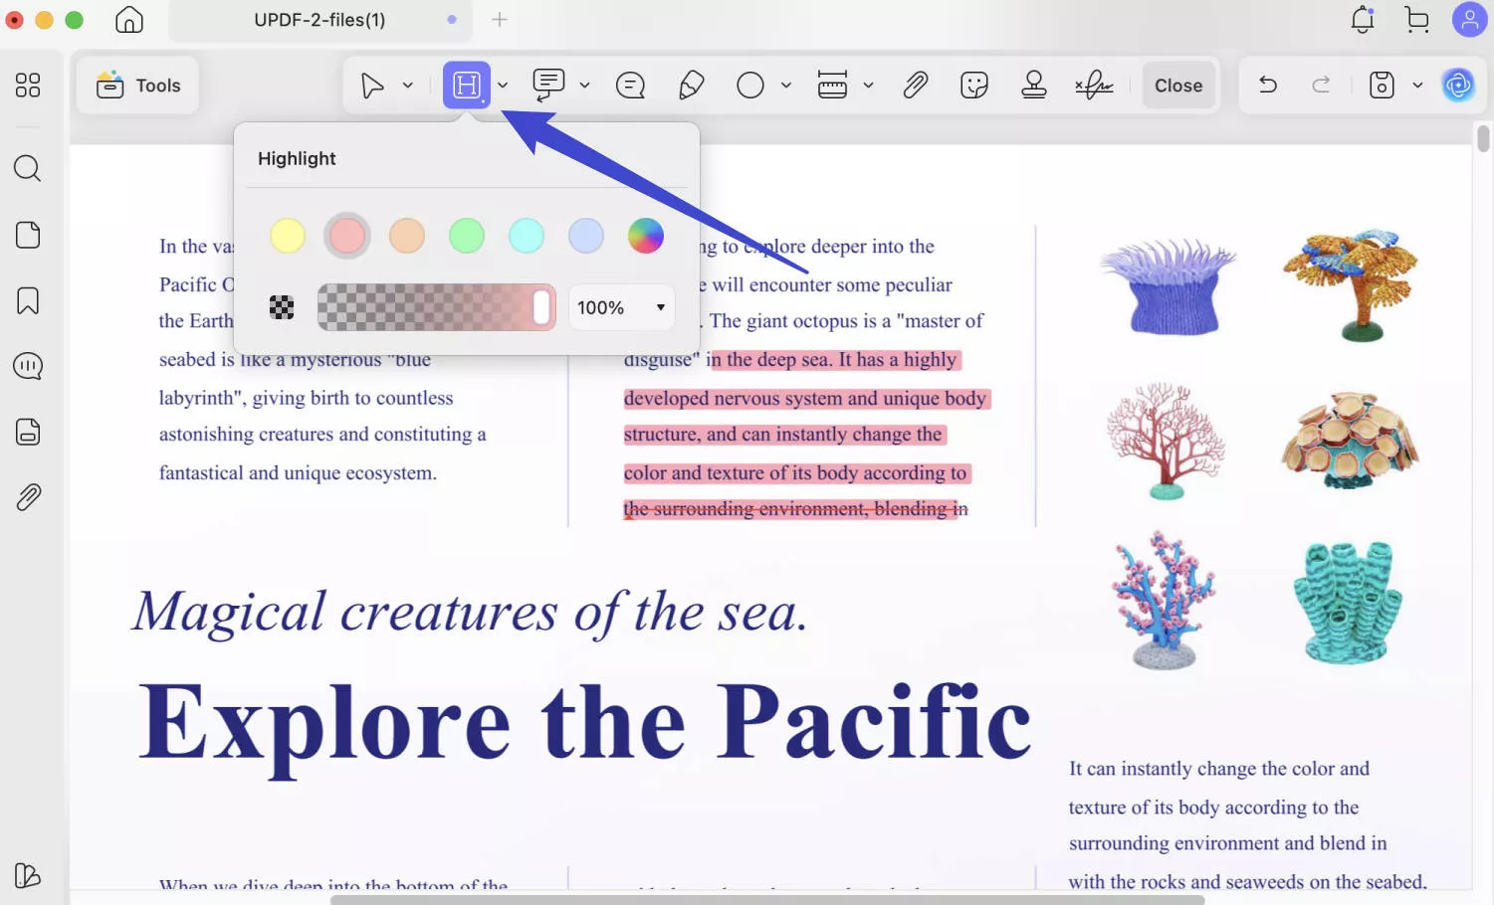This screenshot has height=905, width=1494.
Task: Open the annotations list in the sidebar
Action: click(27, 365)
